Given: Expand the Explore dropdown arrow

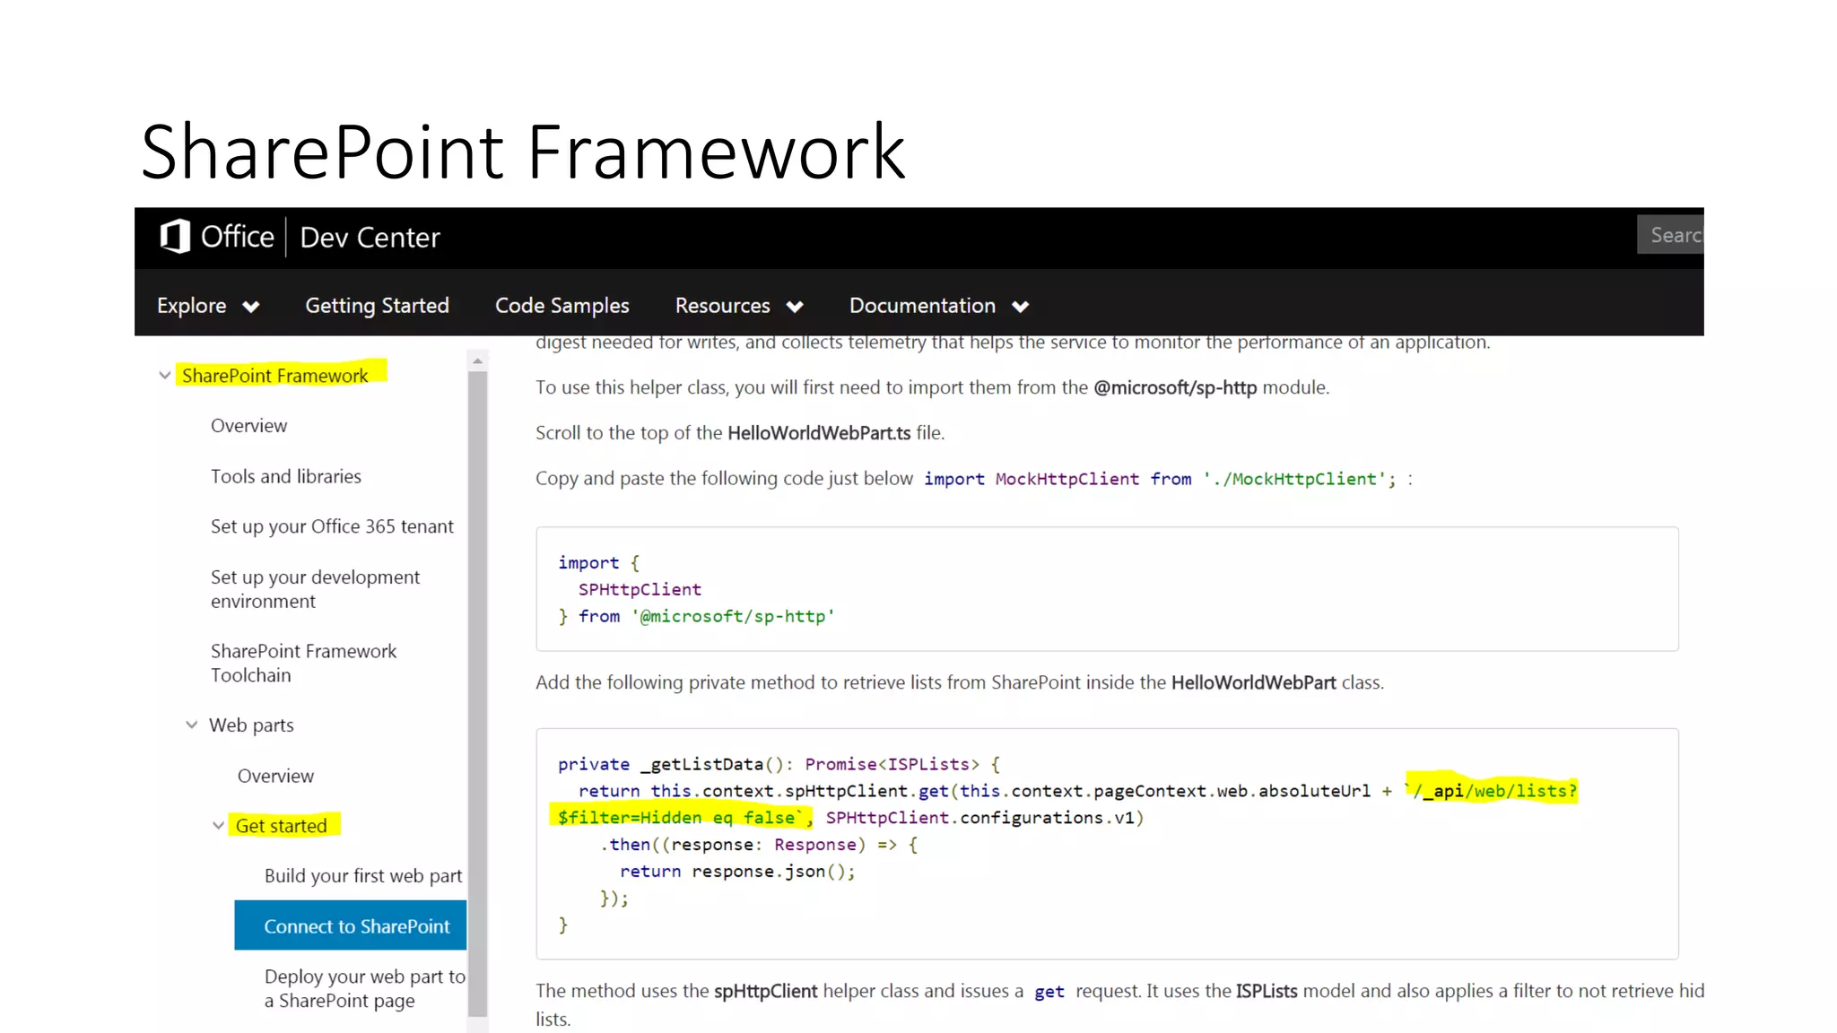Looking at the screenshot, I should coord(251,307).
